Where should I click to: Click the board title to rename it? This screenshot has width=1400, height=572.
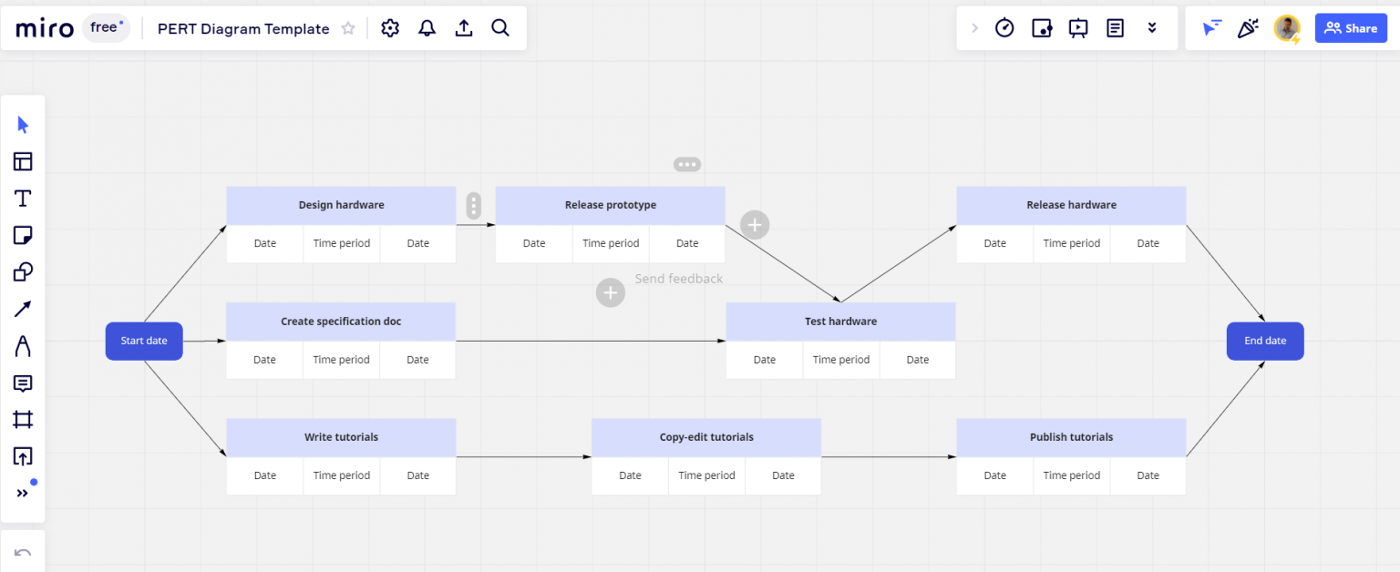[243, 28]
